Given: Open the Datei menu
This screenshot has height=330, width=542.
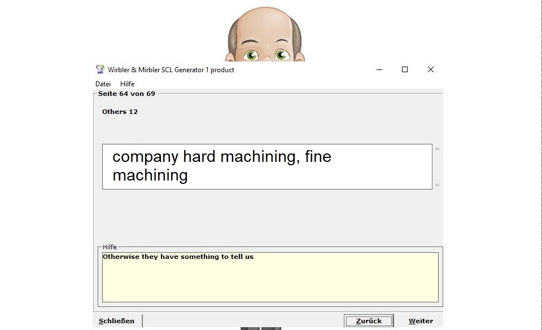Looking at the screenshot, I should (x=103, y=84).
